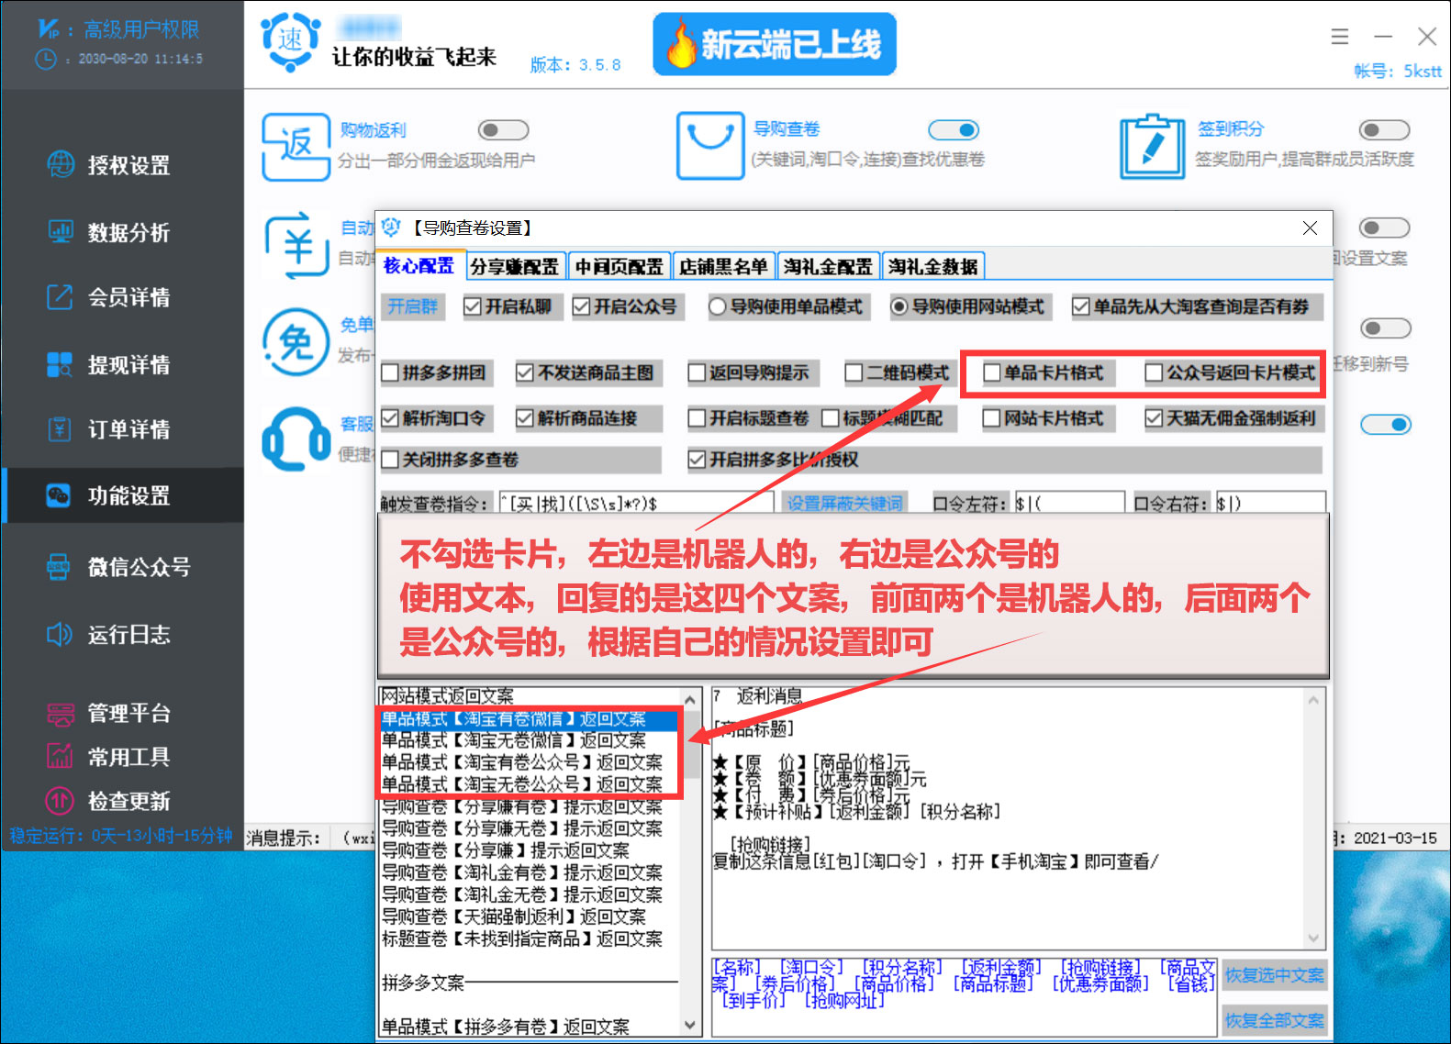This screenshot has height=1044, width=1451.
Task: Click 设置屏蔽关键词 button
Action: pyautogui.click(x=845, y=503)
